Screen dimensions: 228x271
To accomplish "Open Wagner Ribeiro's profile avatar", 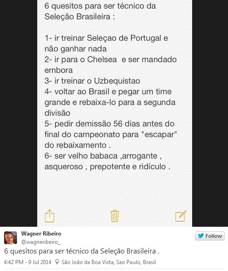I will click(11, 238).
